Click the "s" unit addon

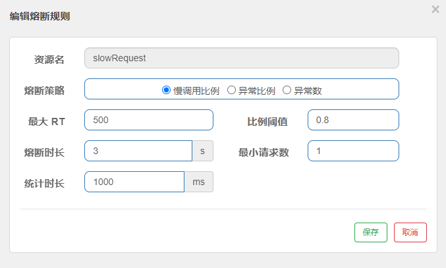[203, 151]
